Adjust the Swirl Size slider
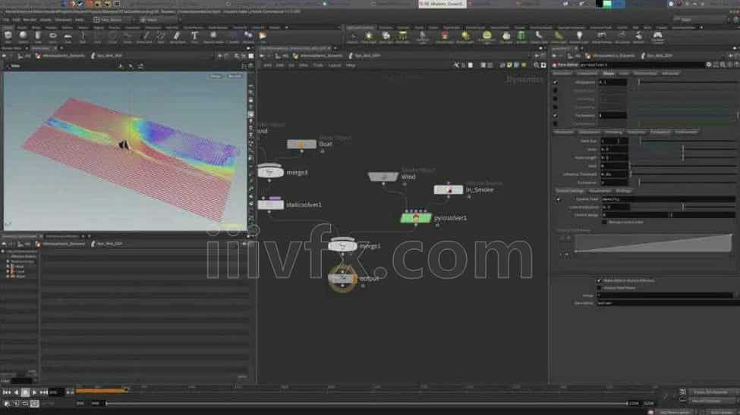 coord(687,141)
